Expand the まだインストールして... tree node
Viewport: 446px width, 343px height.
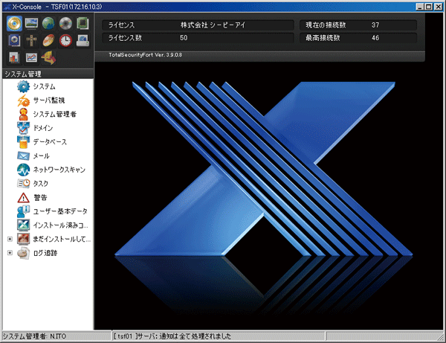coord(10,239)
